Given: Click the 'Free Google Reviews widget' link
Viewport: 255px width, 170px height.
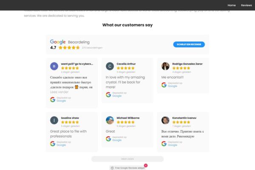Looking at the screenshot, I should coord(130,168).
